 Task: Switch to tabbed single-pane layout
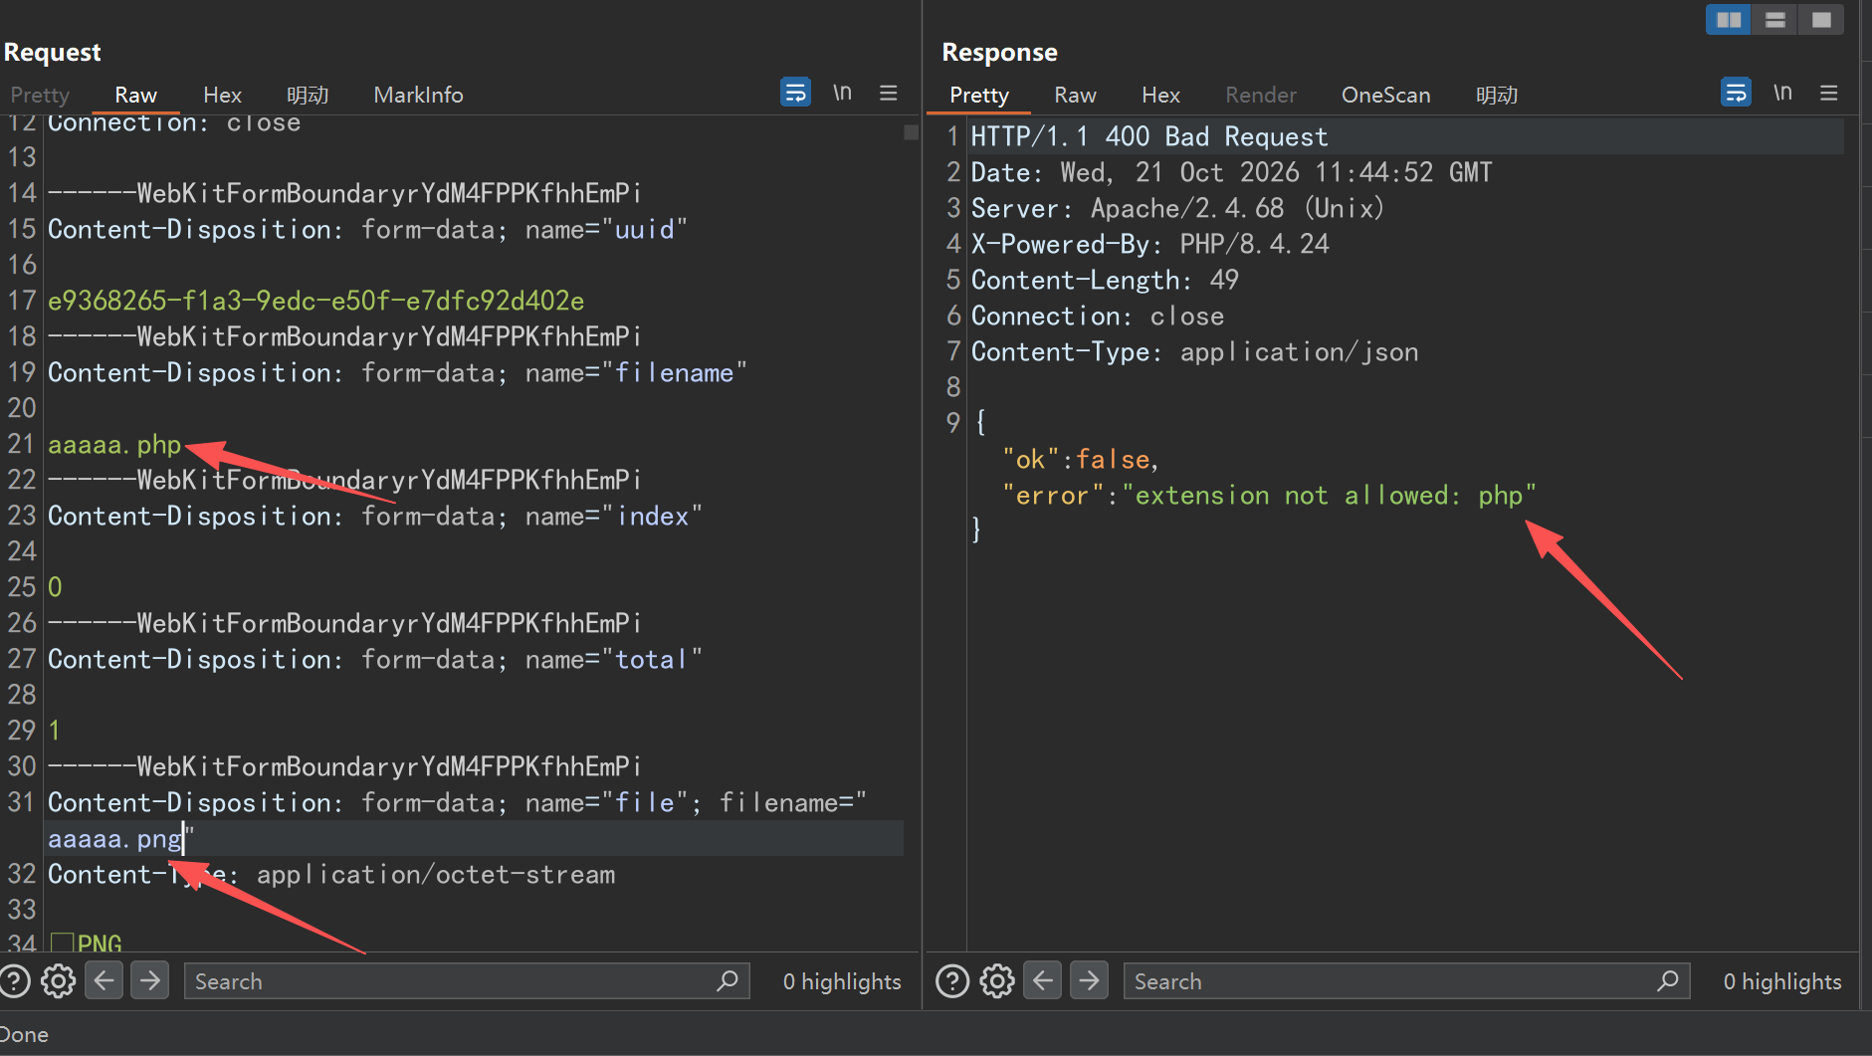[x=1821, y=20]
